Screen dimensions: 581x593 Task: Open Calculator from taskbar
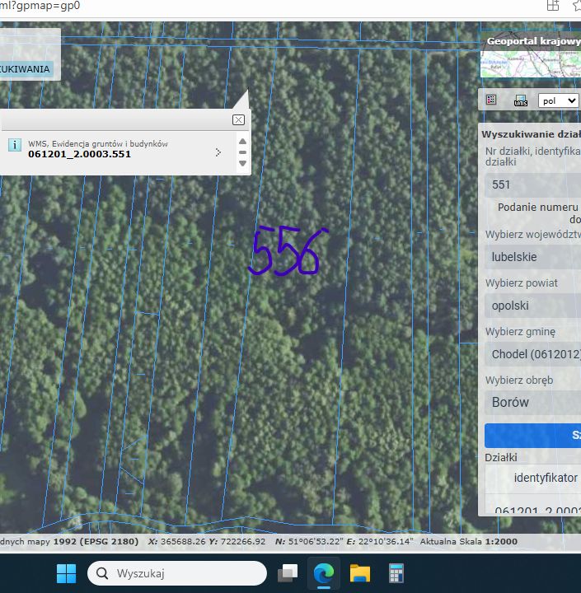click(396, 573)
